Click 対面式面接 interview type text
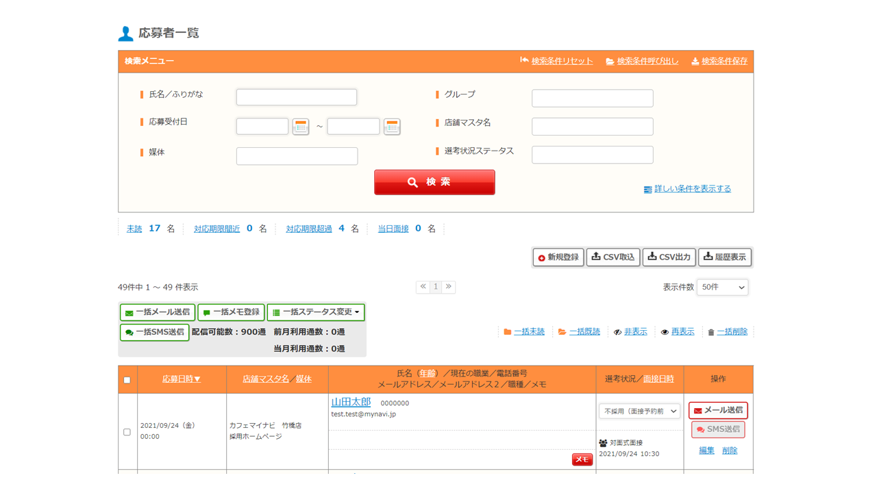 click(626, 443)
